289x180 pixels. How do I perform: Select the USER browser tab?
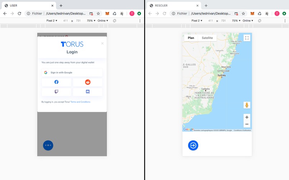pyautogui.click(x=29, y=5)
